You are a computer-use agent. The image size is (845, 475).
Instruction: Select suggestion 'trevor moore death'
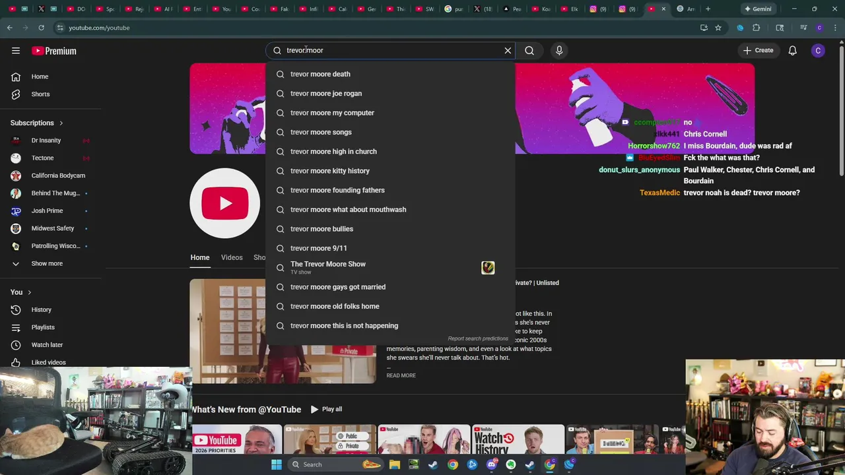pyautogui.click(x=390, y=74)
